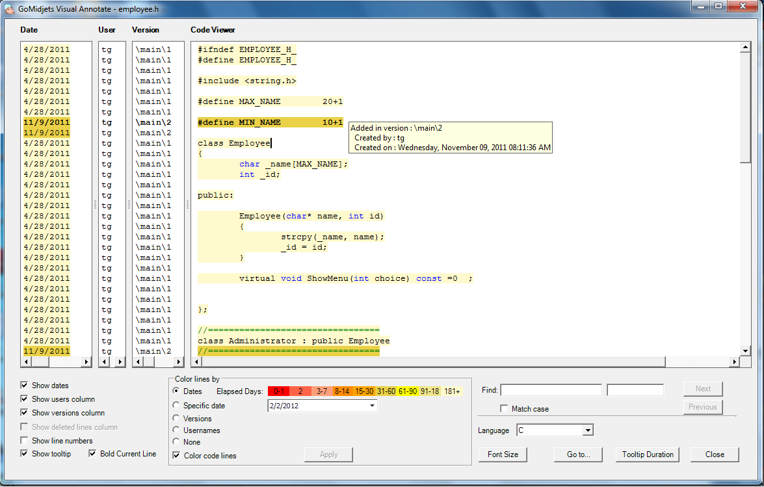Click Code Viewer scroll down arrow
This screenshot has height=487, width=764.
coord(746,351)
